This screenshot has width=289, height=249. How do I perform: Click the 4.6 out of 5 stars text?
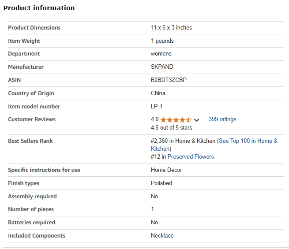point(171,127)
